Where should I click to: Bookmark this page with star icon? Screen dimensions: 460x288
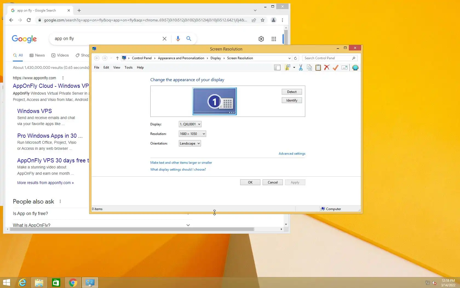(263, 20)
